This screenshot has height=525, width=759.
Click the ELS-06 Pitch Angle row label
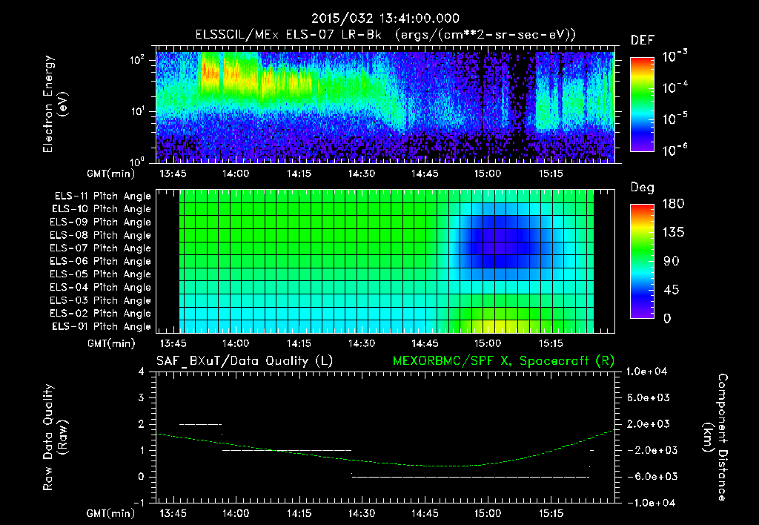tap(101, 261)
